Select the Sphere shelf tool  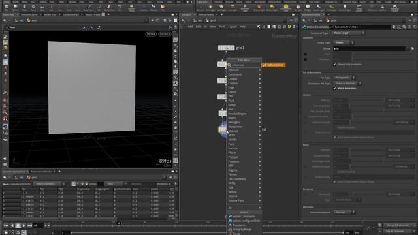(16, 7)
